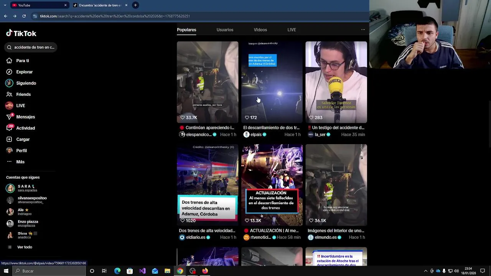Open Perfil page

(x=16, y=151)
